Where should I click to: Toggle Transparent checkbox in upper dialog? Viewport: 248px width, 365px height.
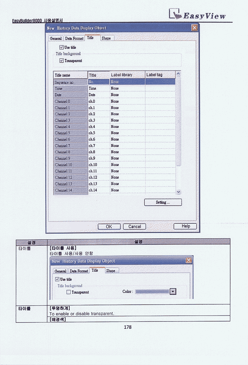(61, 61)
